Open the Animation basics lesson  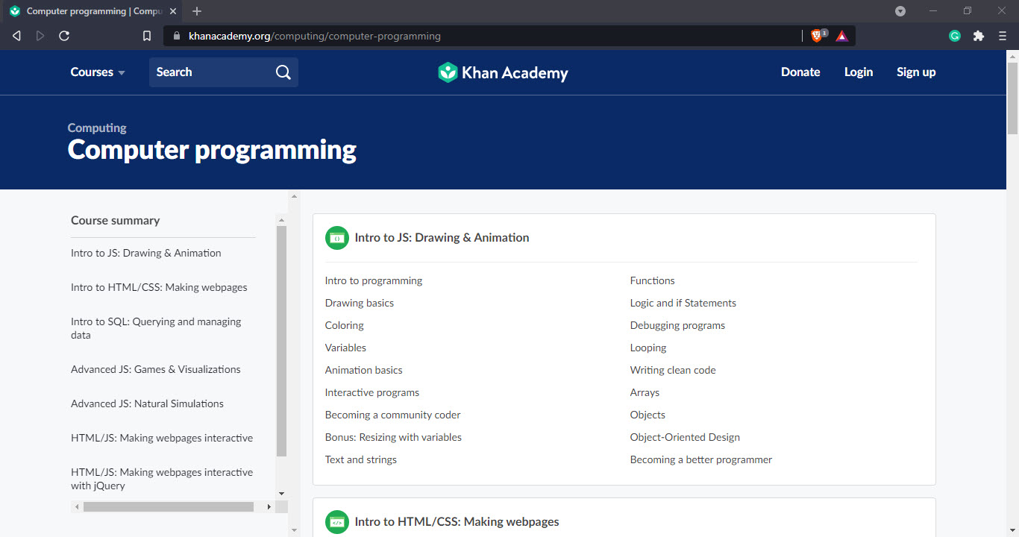pos(364,371)
